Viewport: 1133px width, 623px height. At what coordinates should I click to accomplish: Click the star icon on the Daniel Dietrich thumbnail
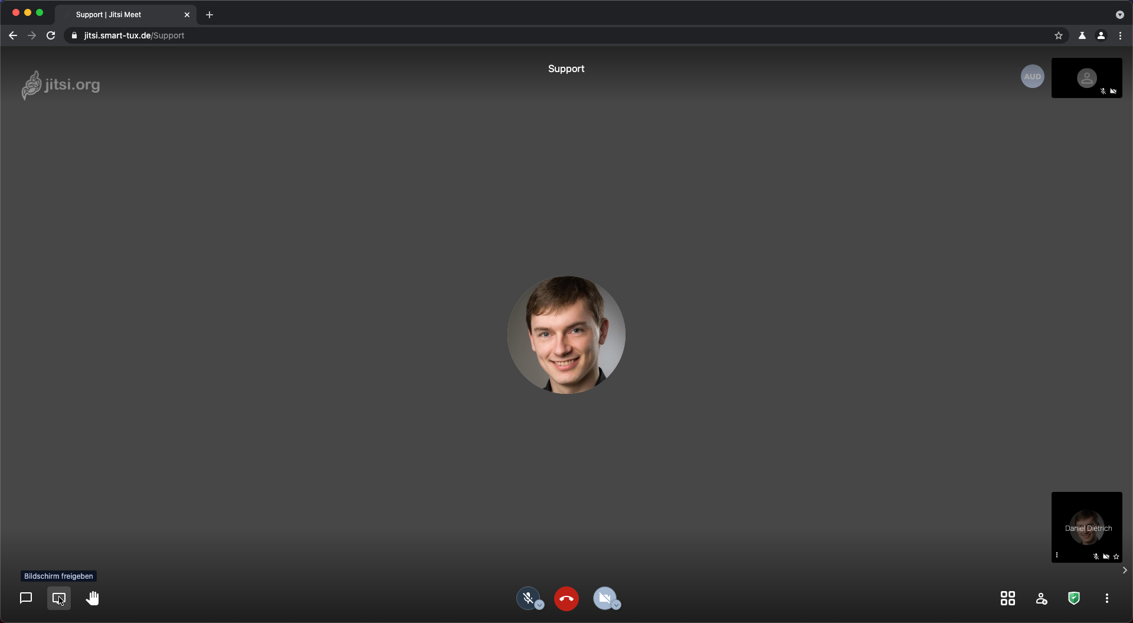pos(1116,556)
